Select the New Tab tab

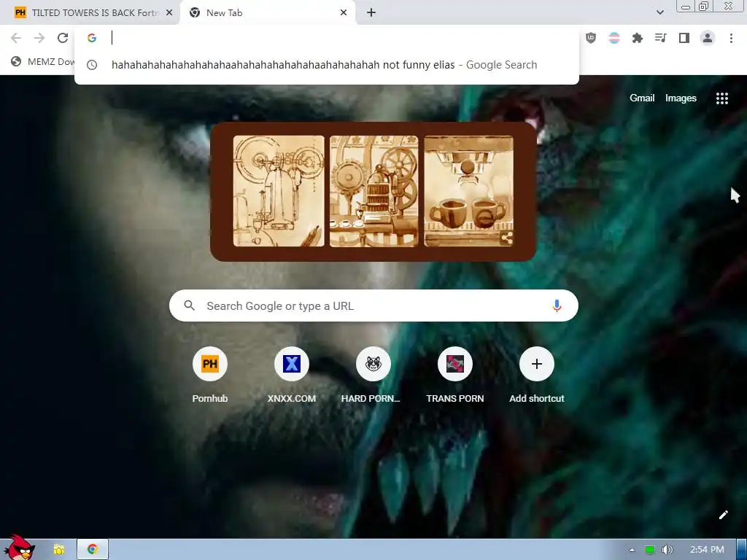click(x=267, y=13)
